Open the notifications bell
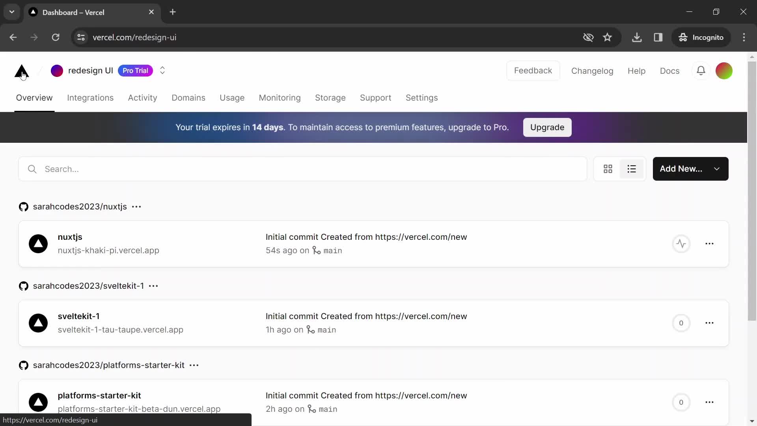The image size is (757, 426). point(701,71)
